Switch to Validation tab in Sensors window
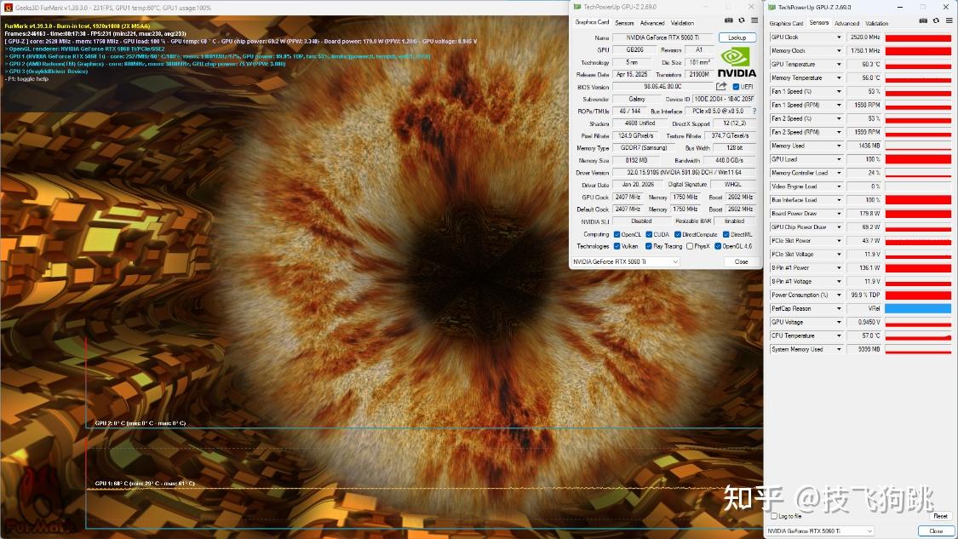The height and width of the screenshot is (539, 958). coord(877,23)
